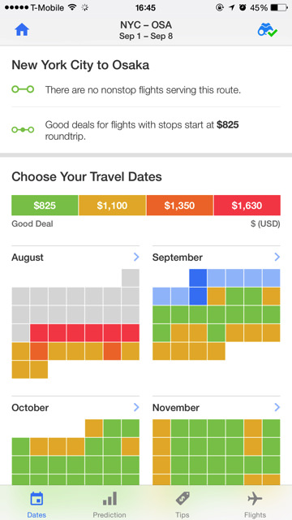Select the green $825 price swatch
The image size is (292, 520).
pyautogui.click(x=45, y=206)
